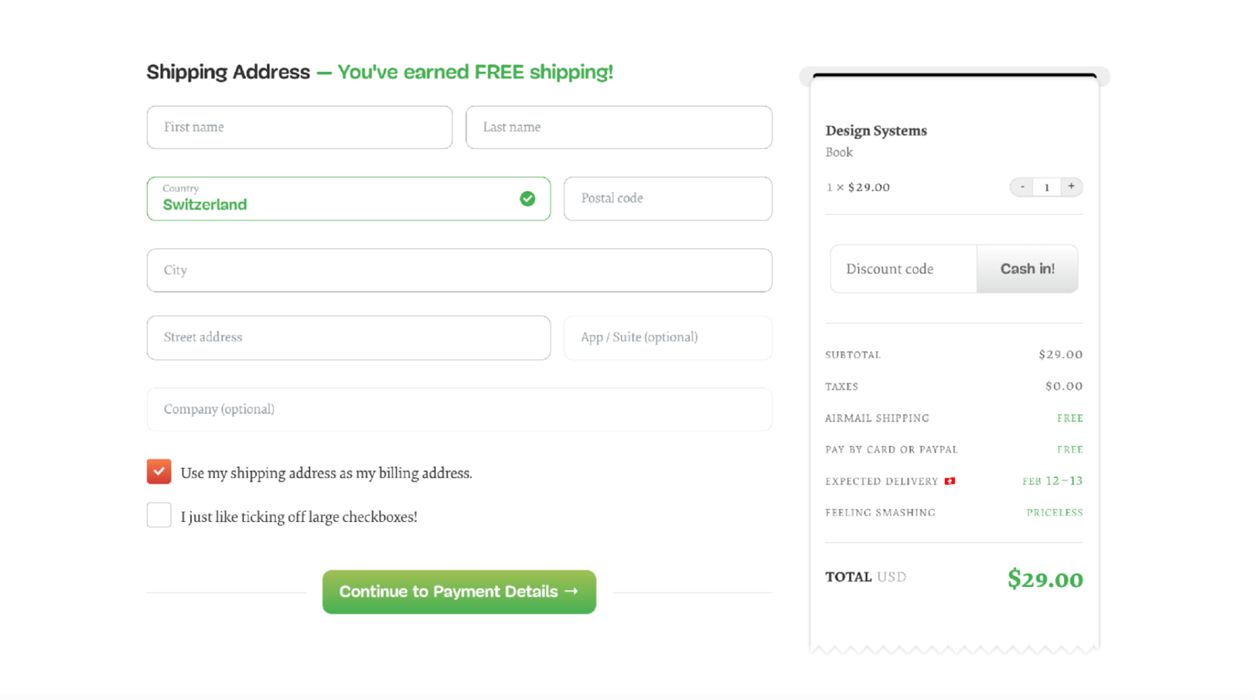Open the Country dropdown showing Switzerland
The image size is (1255, 700).
(337, 198)
